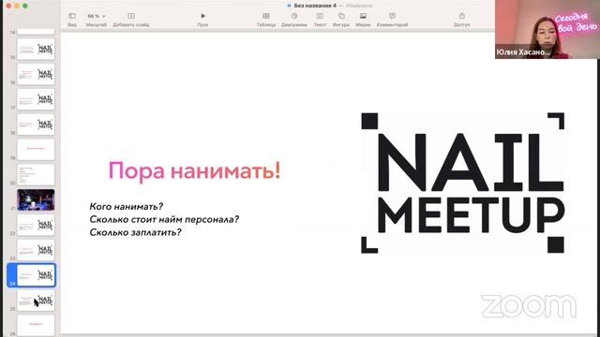Open the Share (Доступ) icon
Image resolution: width=600 pixels, height=337 pixels.
(x=462, y=16)
